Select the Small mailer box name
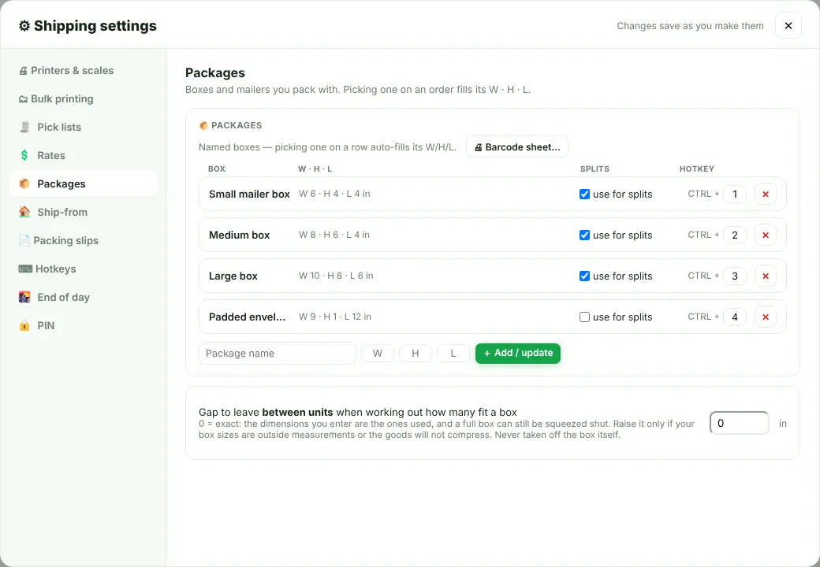Screen dimensions: 820x567 249,195
